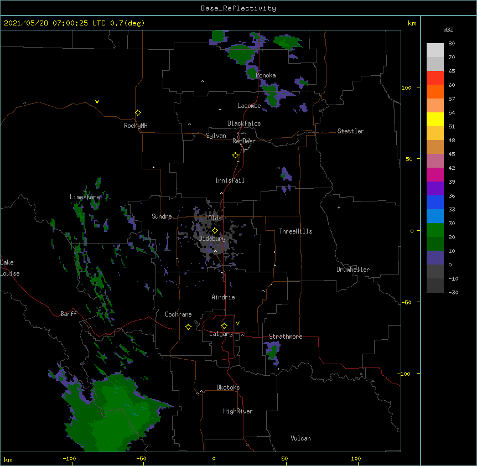Screen dimensions: 477x466
Task: Click the Didsbury label
Action: point(212,239)
